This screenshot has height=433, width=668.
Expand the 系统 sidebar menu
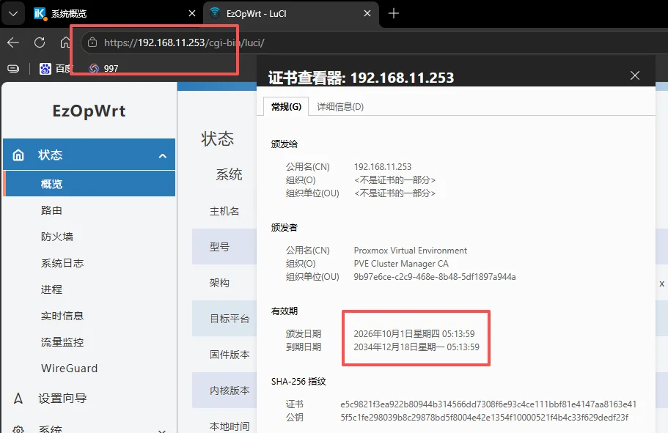point(162,431)
